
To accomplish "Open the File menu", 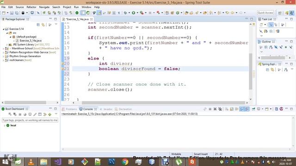I will [3, 7].
